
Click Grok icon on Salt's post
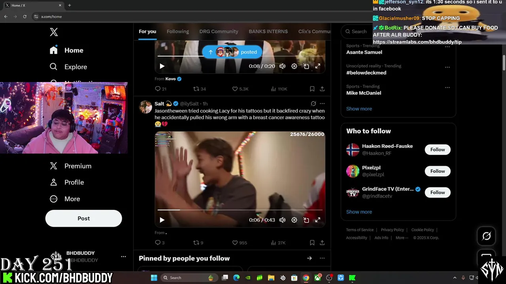(313, 104)
